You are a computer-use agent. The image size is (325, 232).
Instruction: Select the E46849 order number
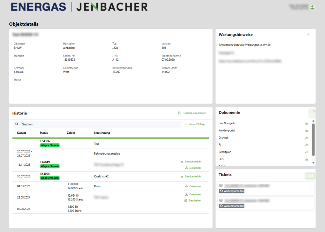click(45, 162)
